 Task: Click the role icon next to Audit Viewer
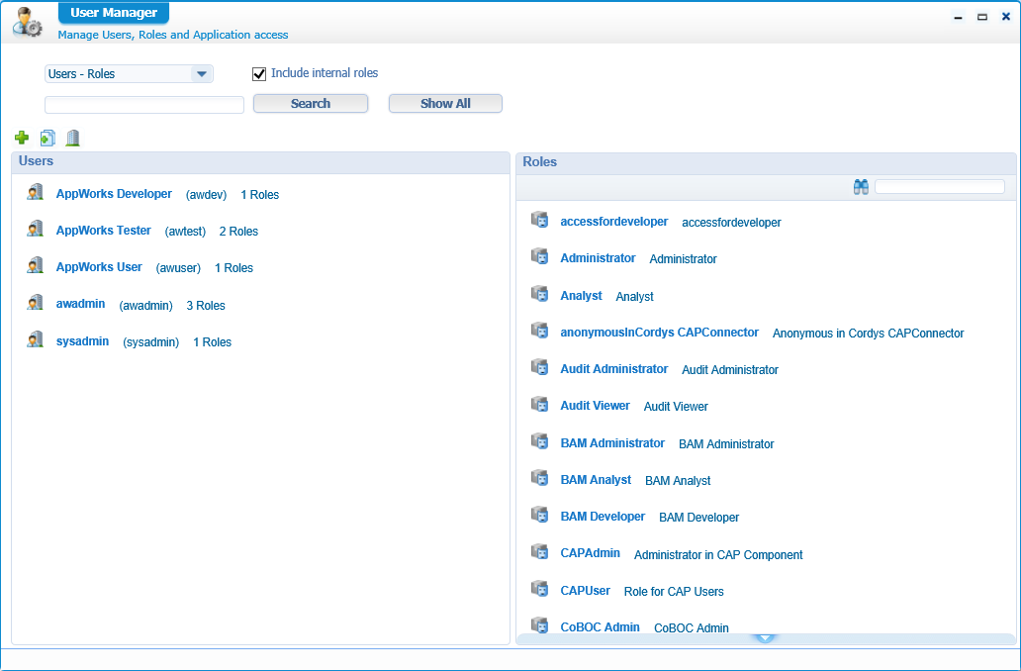pos(540,404)
